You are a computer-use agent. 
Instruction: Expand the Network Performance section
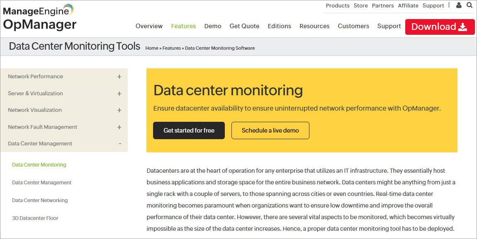(119, 77)
